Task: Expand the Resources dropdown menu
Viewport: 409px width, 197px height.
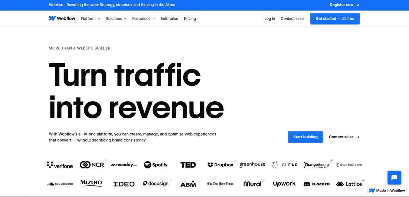Action: point(143,19)
